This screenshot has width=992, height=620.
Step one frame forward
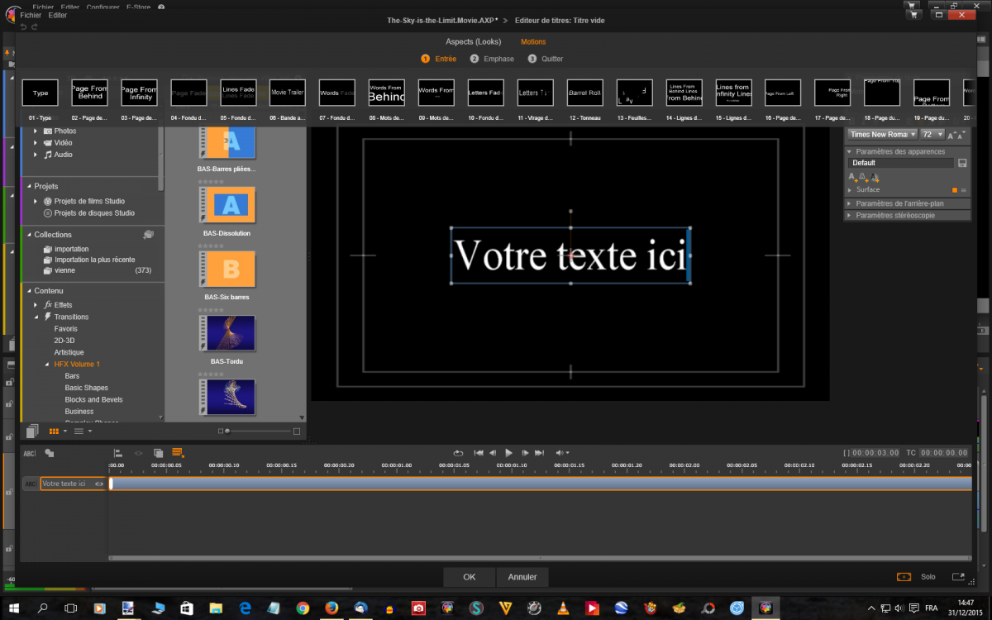tap(525, 453)
